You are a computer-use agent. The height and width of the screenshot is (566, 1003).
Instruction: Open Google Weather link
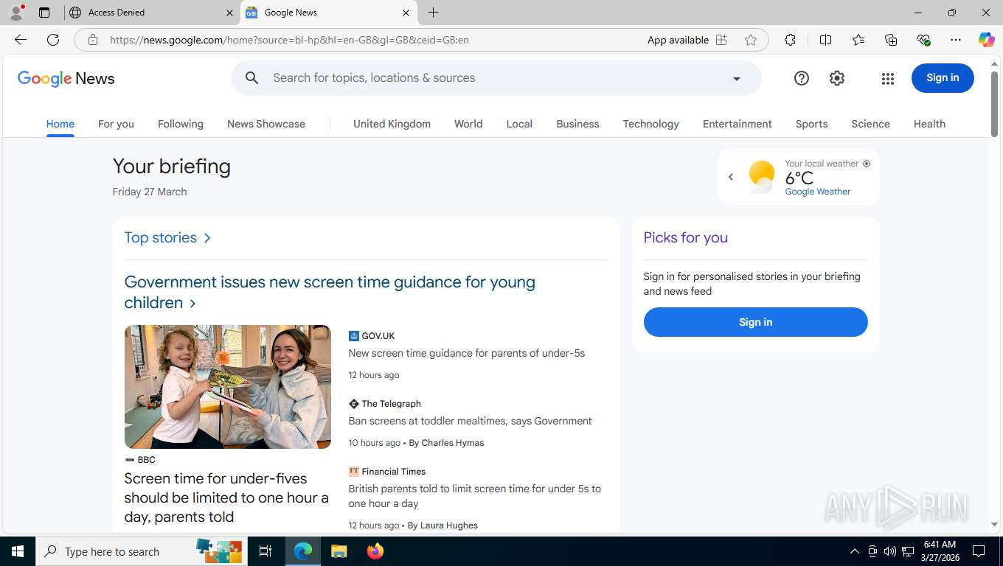click(817, 192)
